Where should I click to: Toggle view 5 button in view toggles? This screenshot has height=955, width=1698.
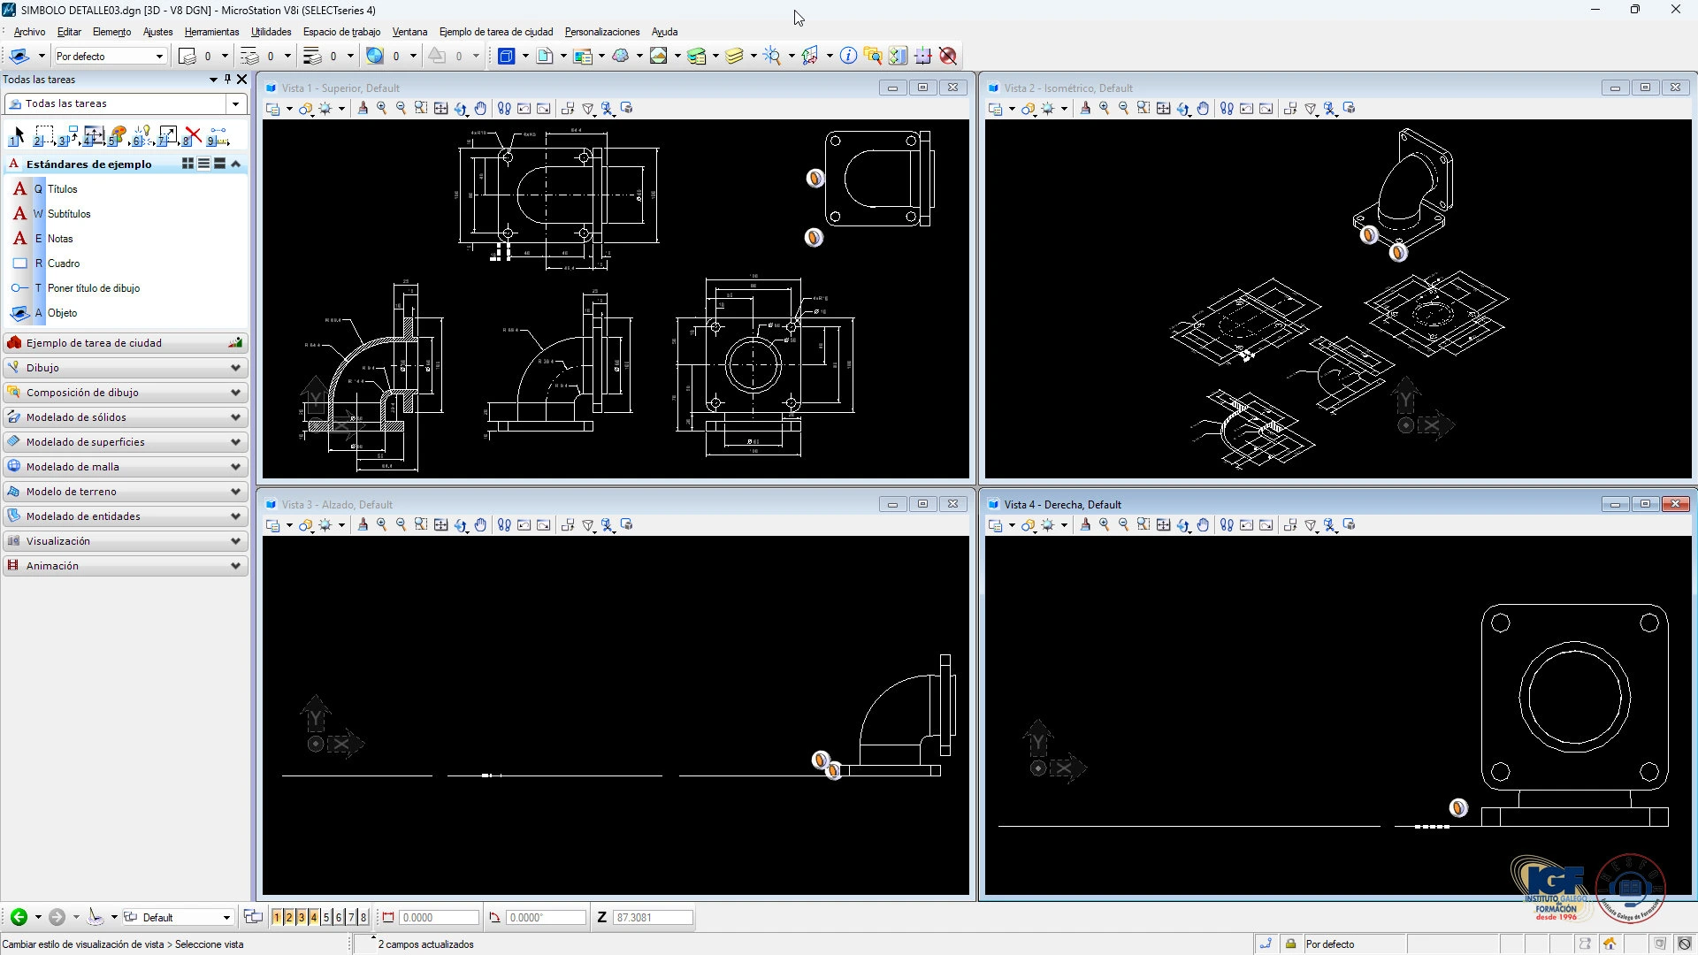point(326,917)
